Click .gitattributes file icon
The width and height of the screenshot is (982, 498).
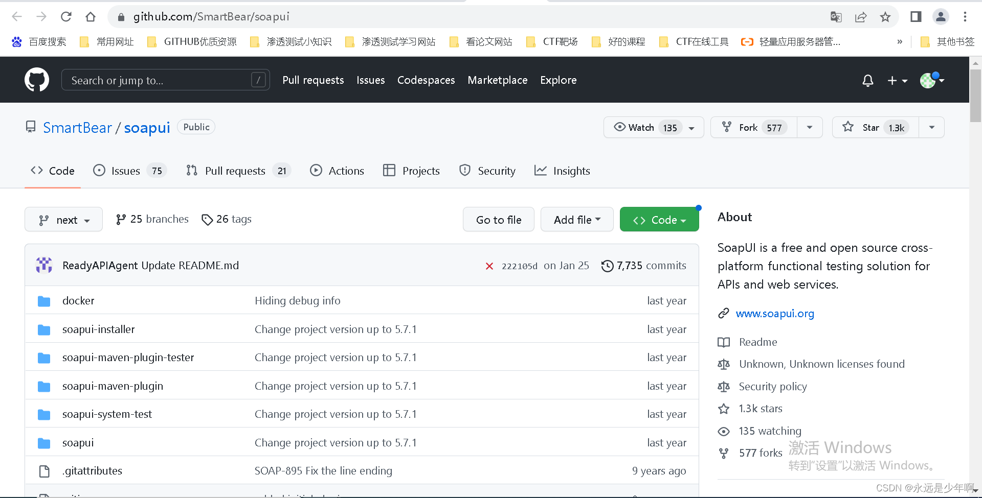tap(44, 471)
